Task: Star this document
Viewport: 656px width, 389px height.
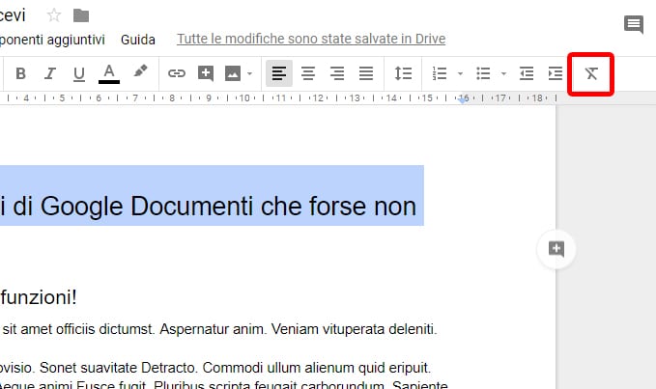Action: tap(54, 14)
